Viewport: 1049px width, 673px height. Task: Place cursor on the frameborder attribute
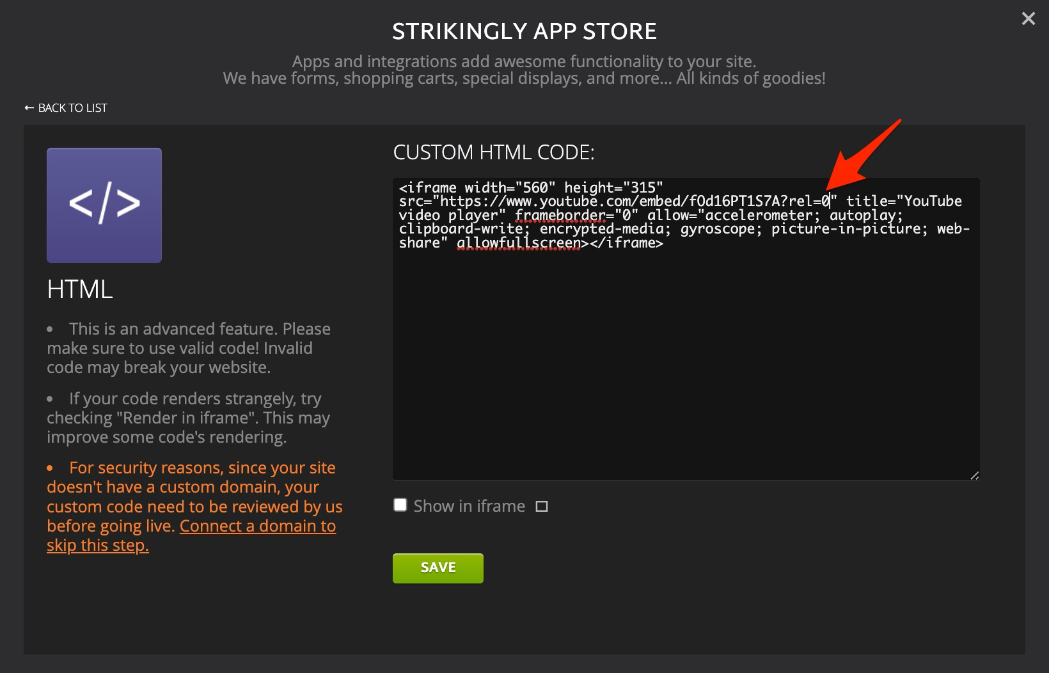pyautogui.click(x=560, y=216)
